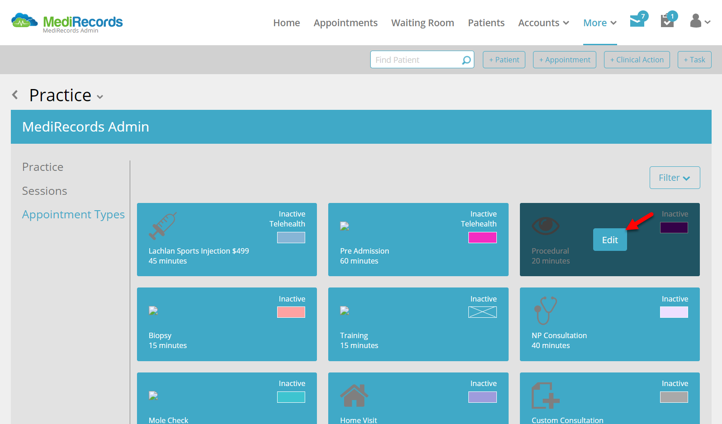722x424 pixels.
Task: Expand the More dropdown menu
Action: 600,23
